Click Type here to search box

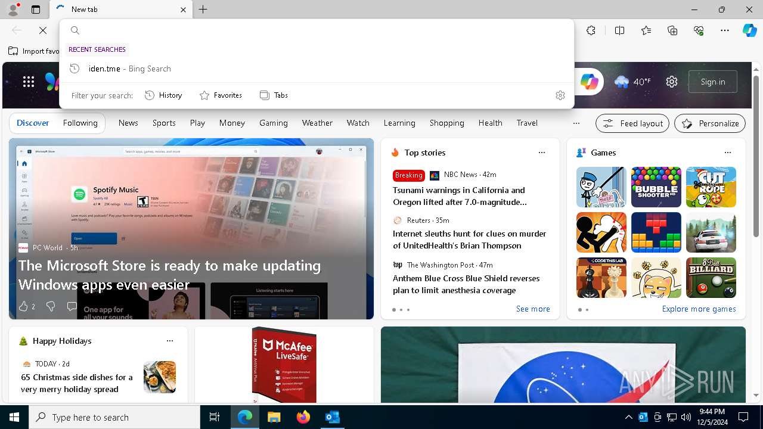pyautogui.click(x=114, y=417)
